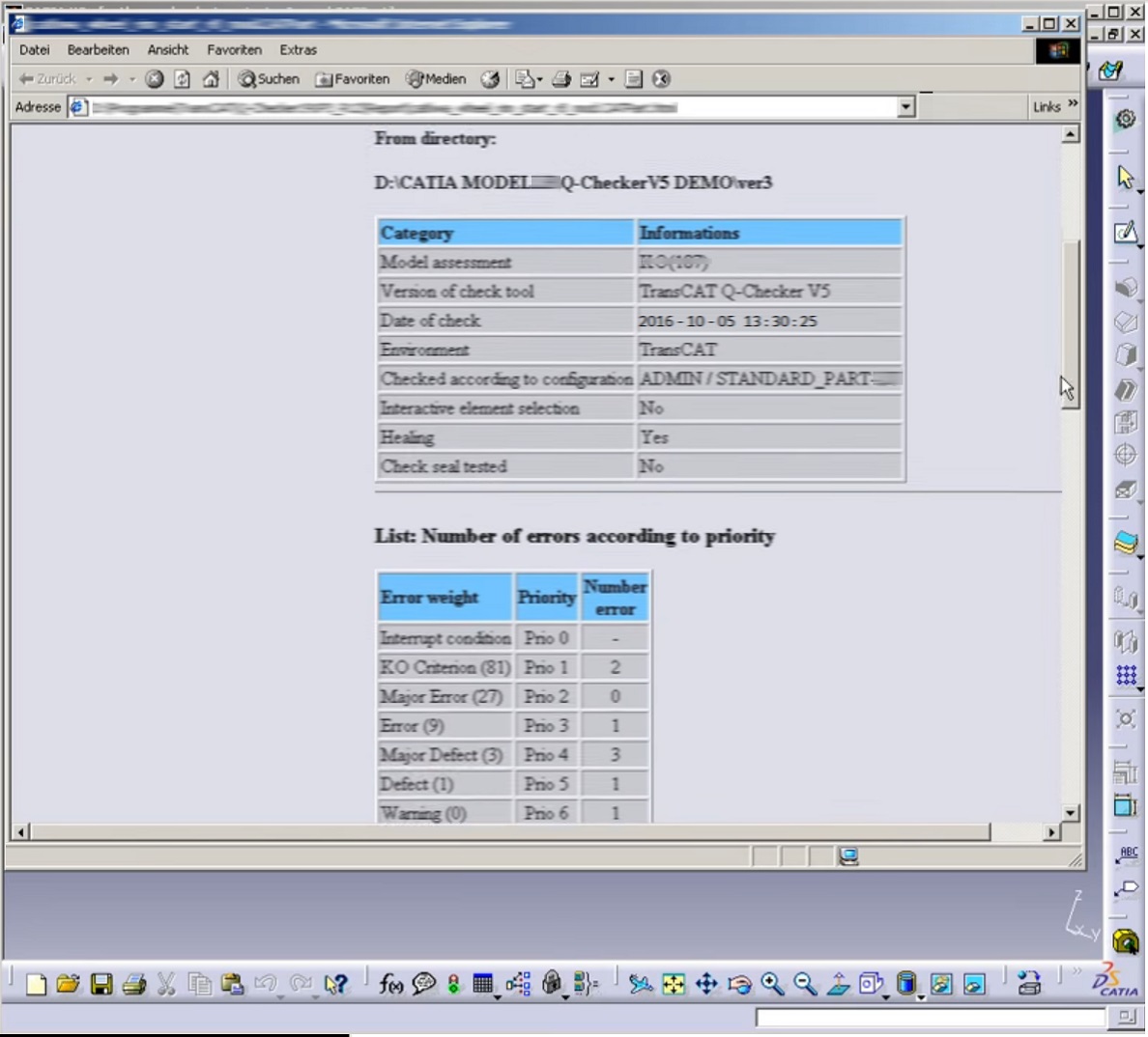Click the What's This help cursor icon
Screen dimensions: 1148x1037
coord(336,984)
